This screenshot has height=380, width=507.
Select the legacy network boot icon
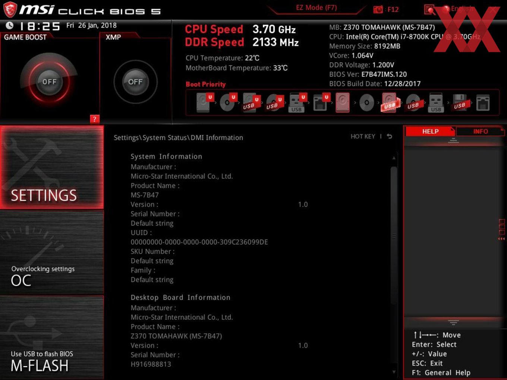(483, 102)
